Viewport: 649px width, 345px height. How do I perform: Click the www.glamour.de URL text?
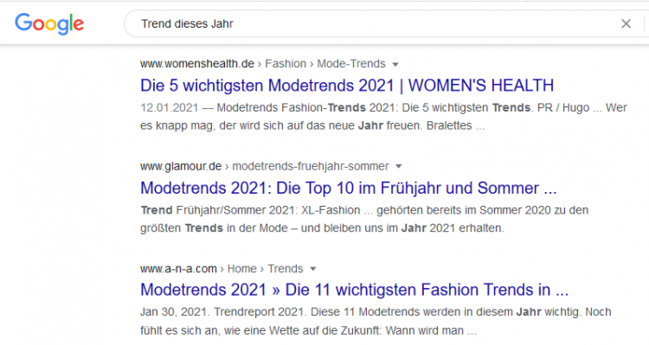point(181,166)
